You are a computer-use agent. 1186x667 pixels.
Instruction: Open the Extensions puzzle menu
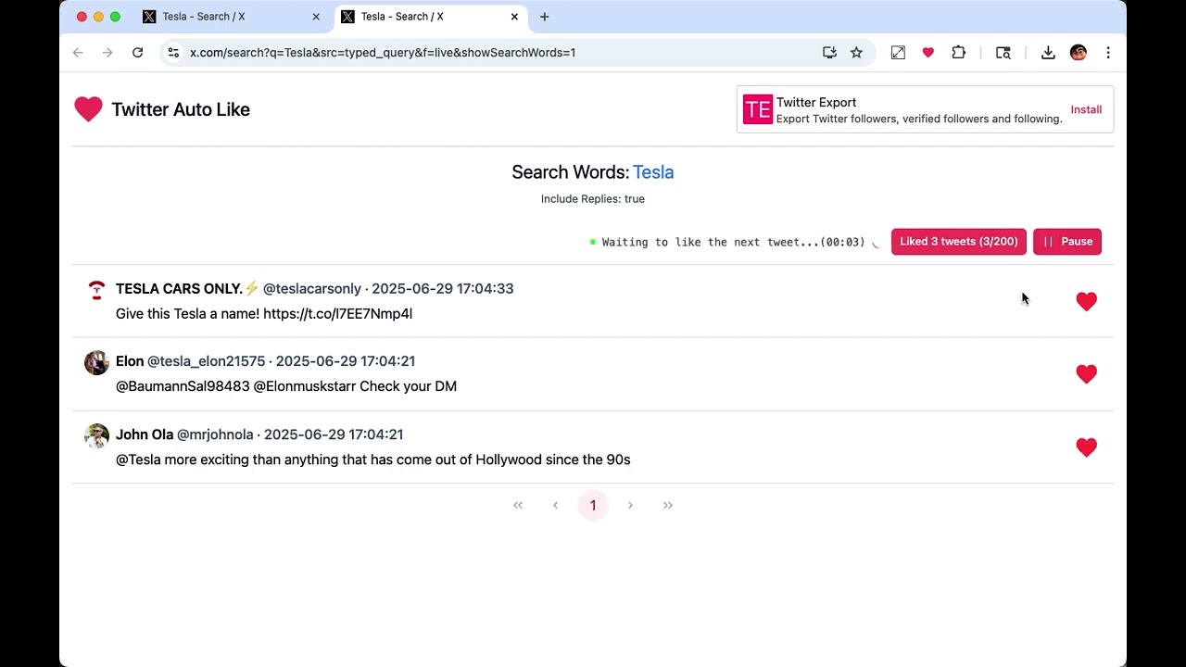click(x=958, y=53)
